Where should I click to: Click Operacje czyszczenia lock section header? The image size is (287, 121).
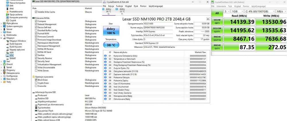click(44, 77)
